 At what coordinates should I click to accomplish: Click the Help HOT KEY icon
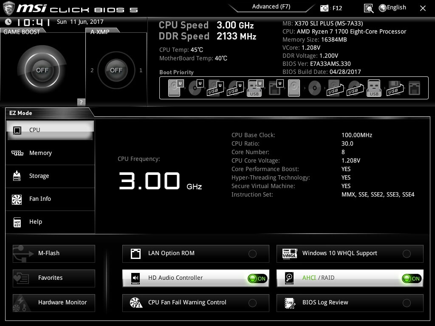pos(17,222)
